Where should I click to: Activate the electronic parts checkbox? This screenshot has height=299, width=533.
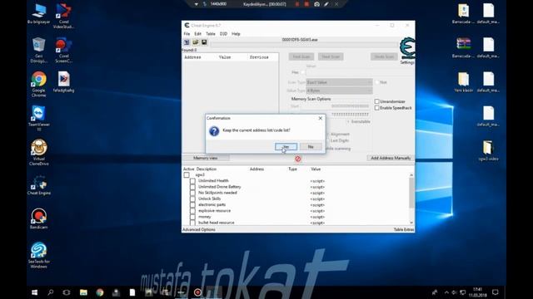pyautogui.click(x=192, y=205)
